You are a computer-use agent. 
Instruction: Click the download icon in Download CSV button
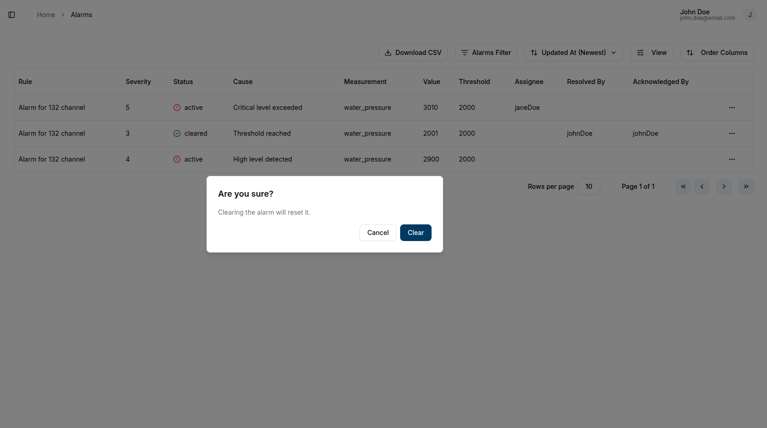pyautogui.click(x=389, y=53)
